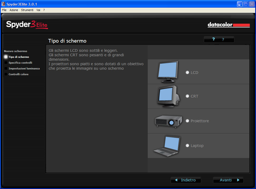Click the LCD flat monitor icon

tap(168, 72)
